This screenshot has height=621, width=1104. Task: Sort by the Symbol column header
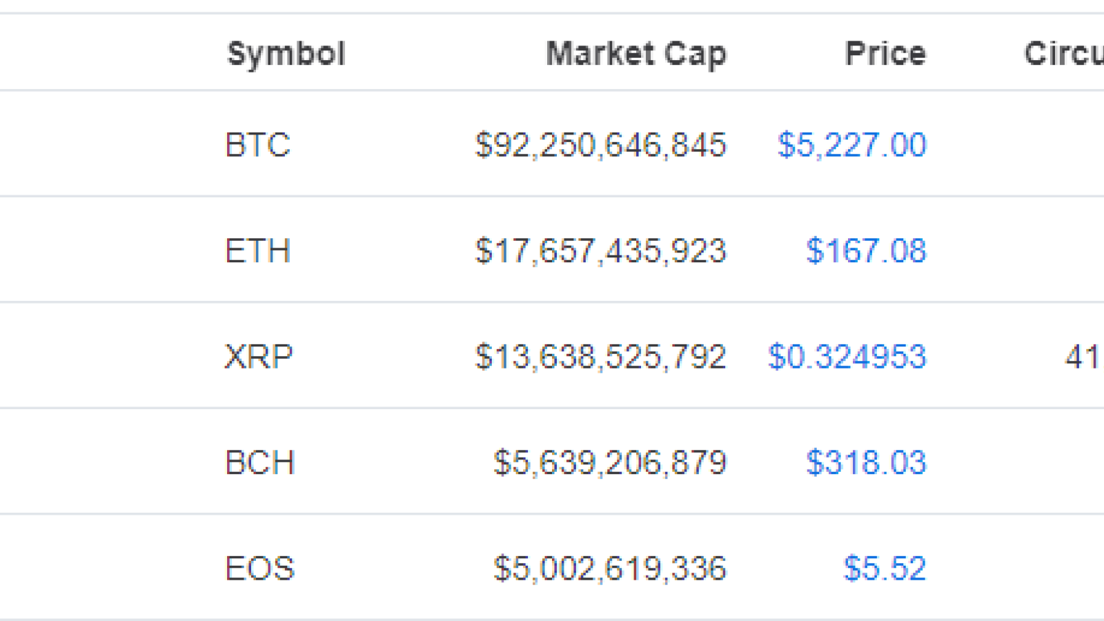(286, 55)
